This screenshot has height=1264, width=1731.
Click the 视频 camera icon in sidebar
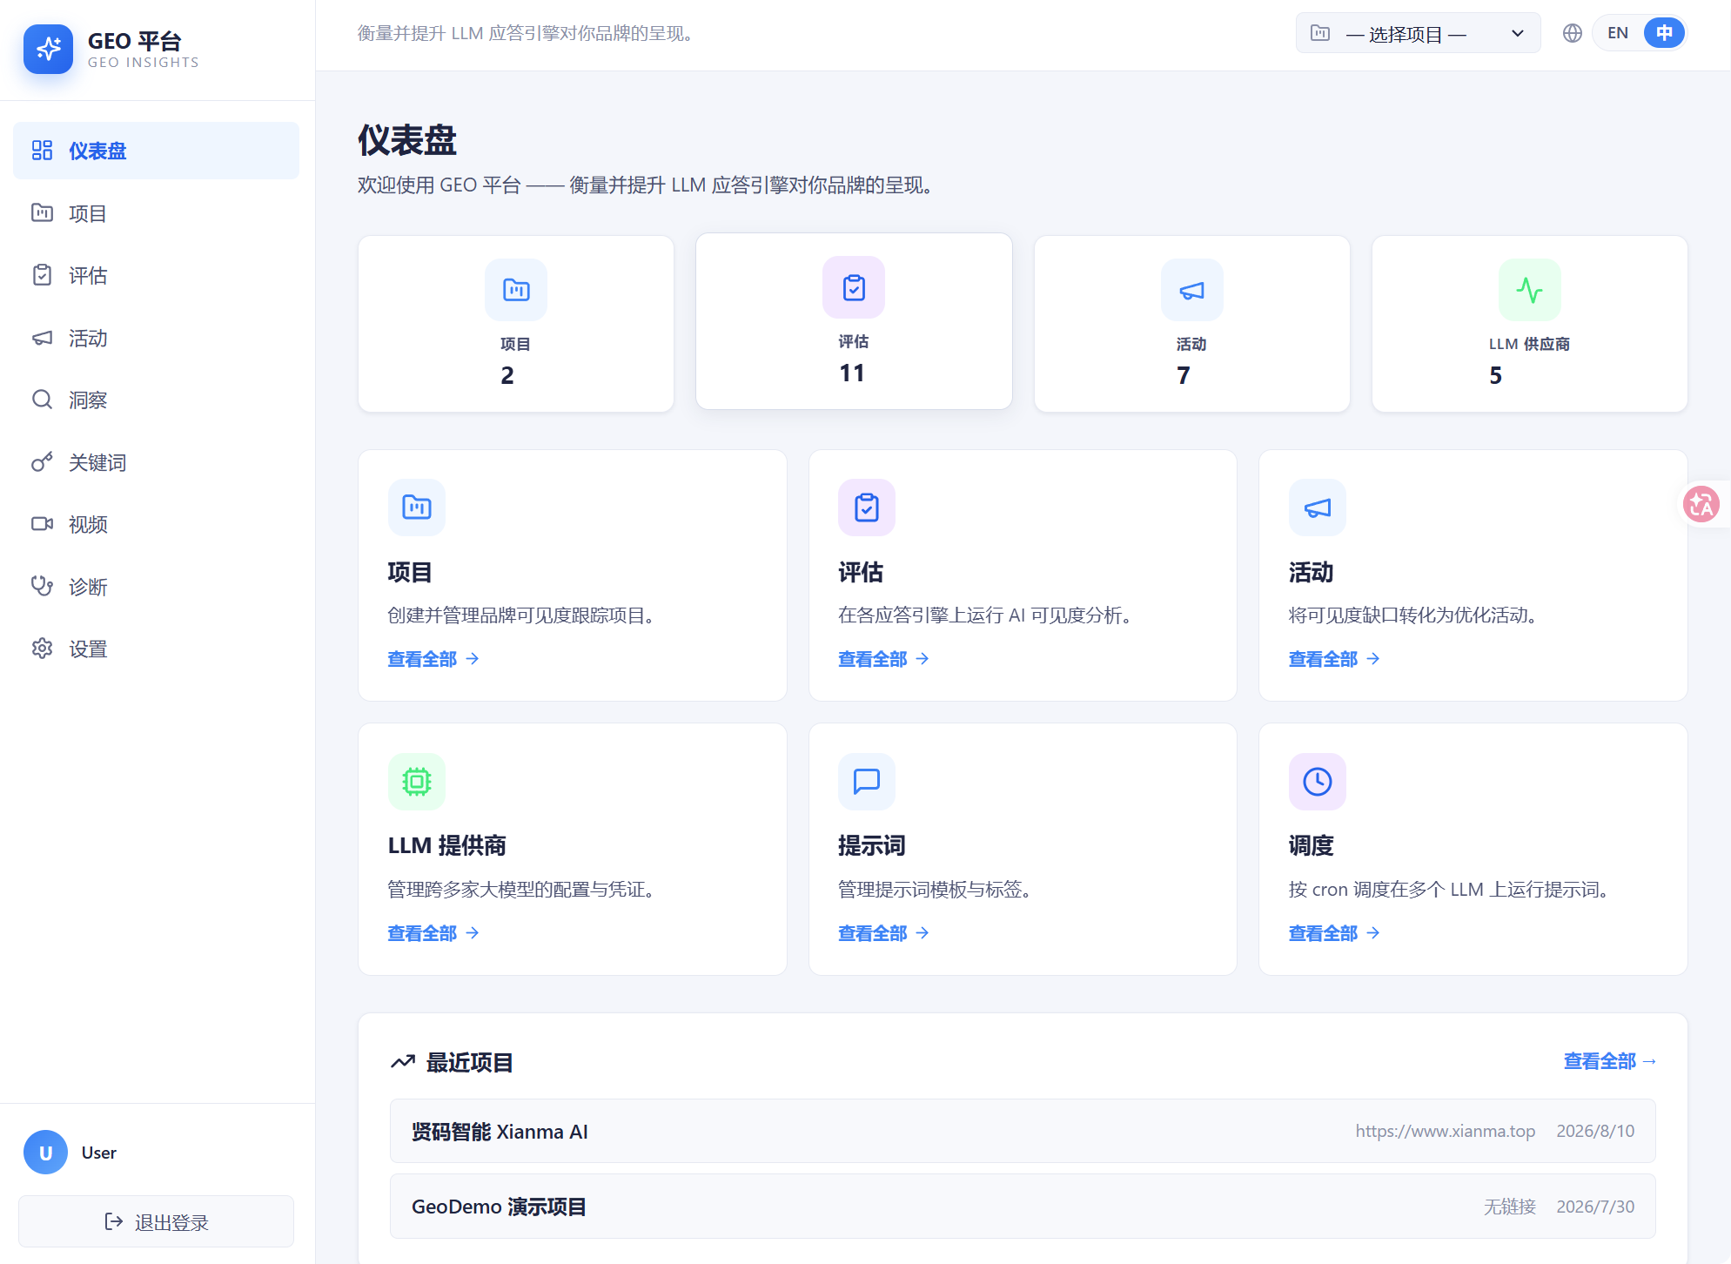[x=42, y=524]
